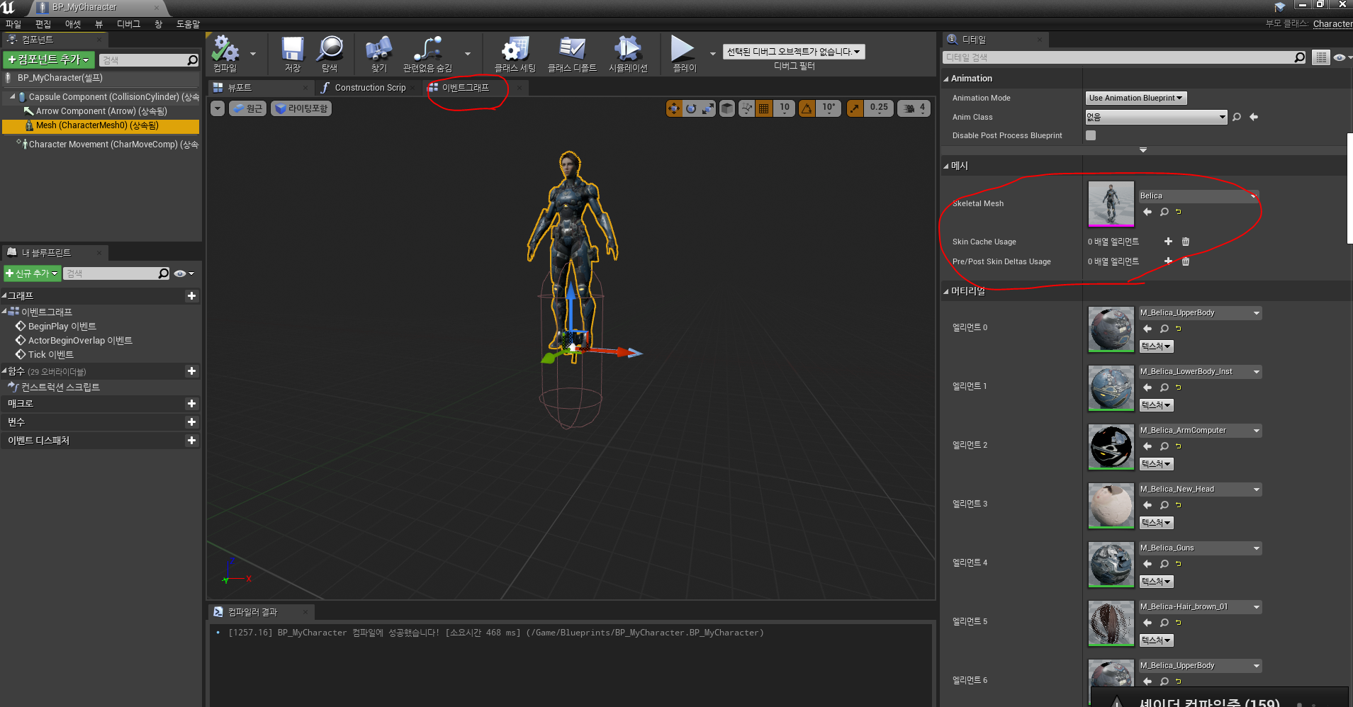This screenshot has height=707, width=1353.
Task: Select Character Movement component
Action: pos(106,145)
